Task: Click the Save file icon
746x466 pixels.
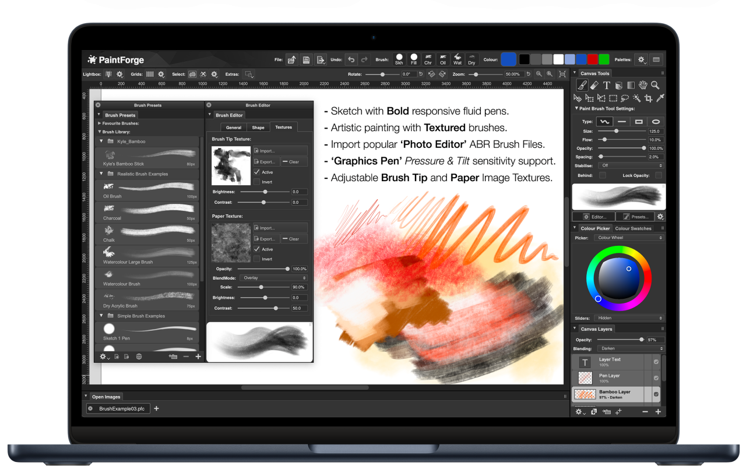Action: [x=306, y=59]
